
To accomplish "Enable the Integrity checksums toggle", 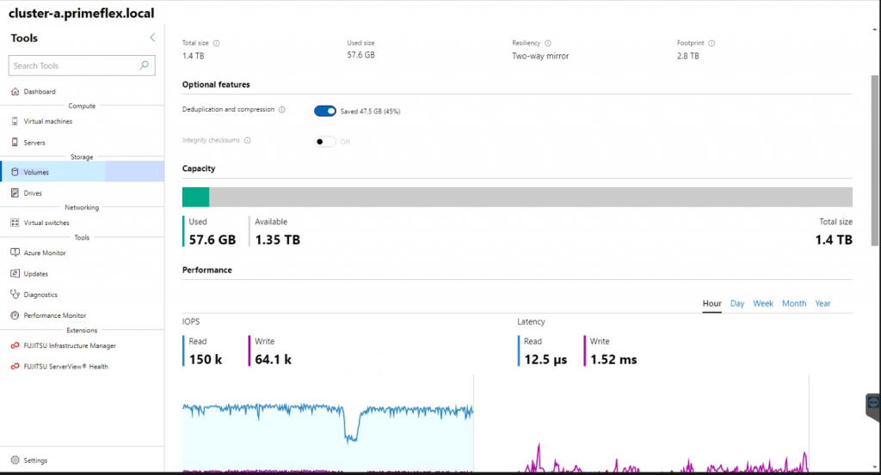I will click(324, 141).
